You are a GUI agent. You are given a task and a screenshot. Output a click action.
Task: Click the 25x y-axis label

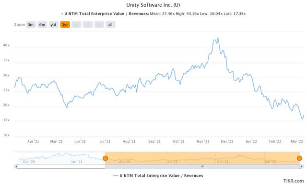pos(6,90)
